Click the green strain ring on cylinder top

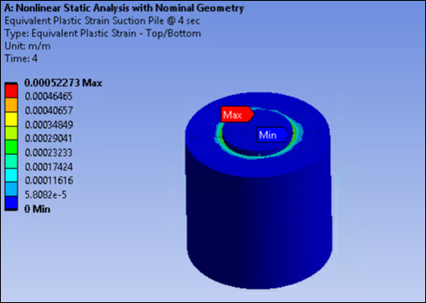click(254, 155)
